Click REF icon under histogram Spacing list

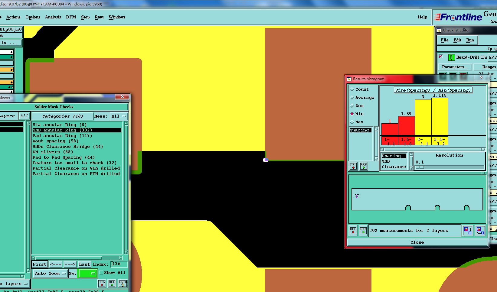click(364, 166)
